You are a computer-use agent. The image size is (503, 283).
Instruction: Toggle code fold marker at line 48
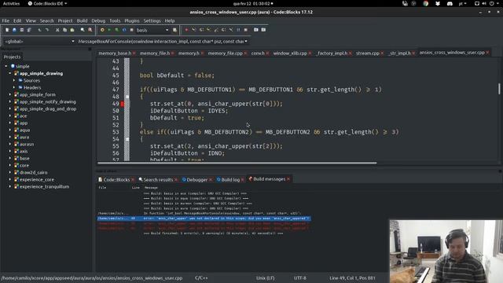pyautogui.click(x=127, y=97)
